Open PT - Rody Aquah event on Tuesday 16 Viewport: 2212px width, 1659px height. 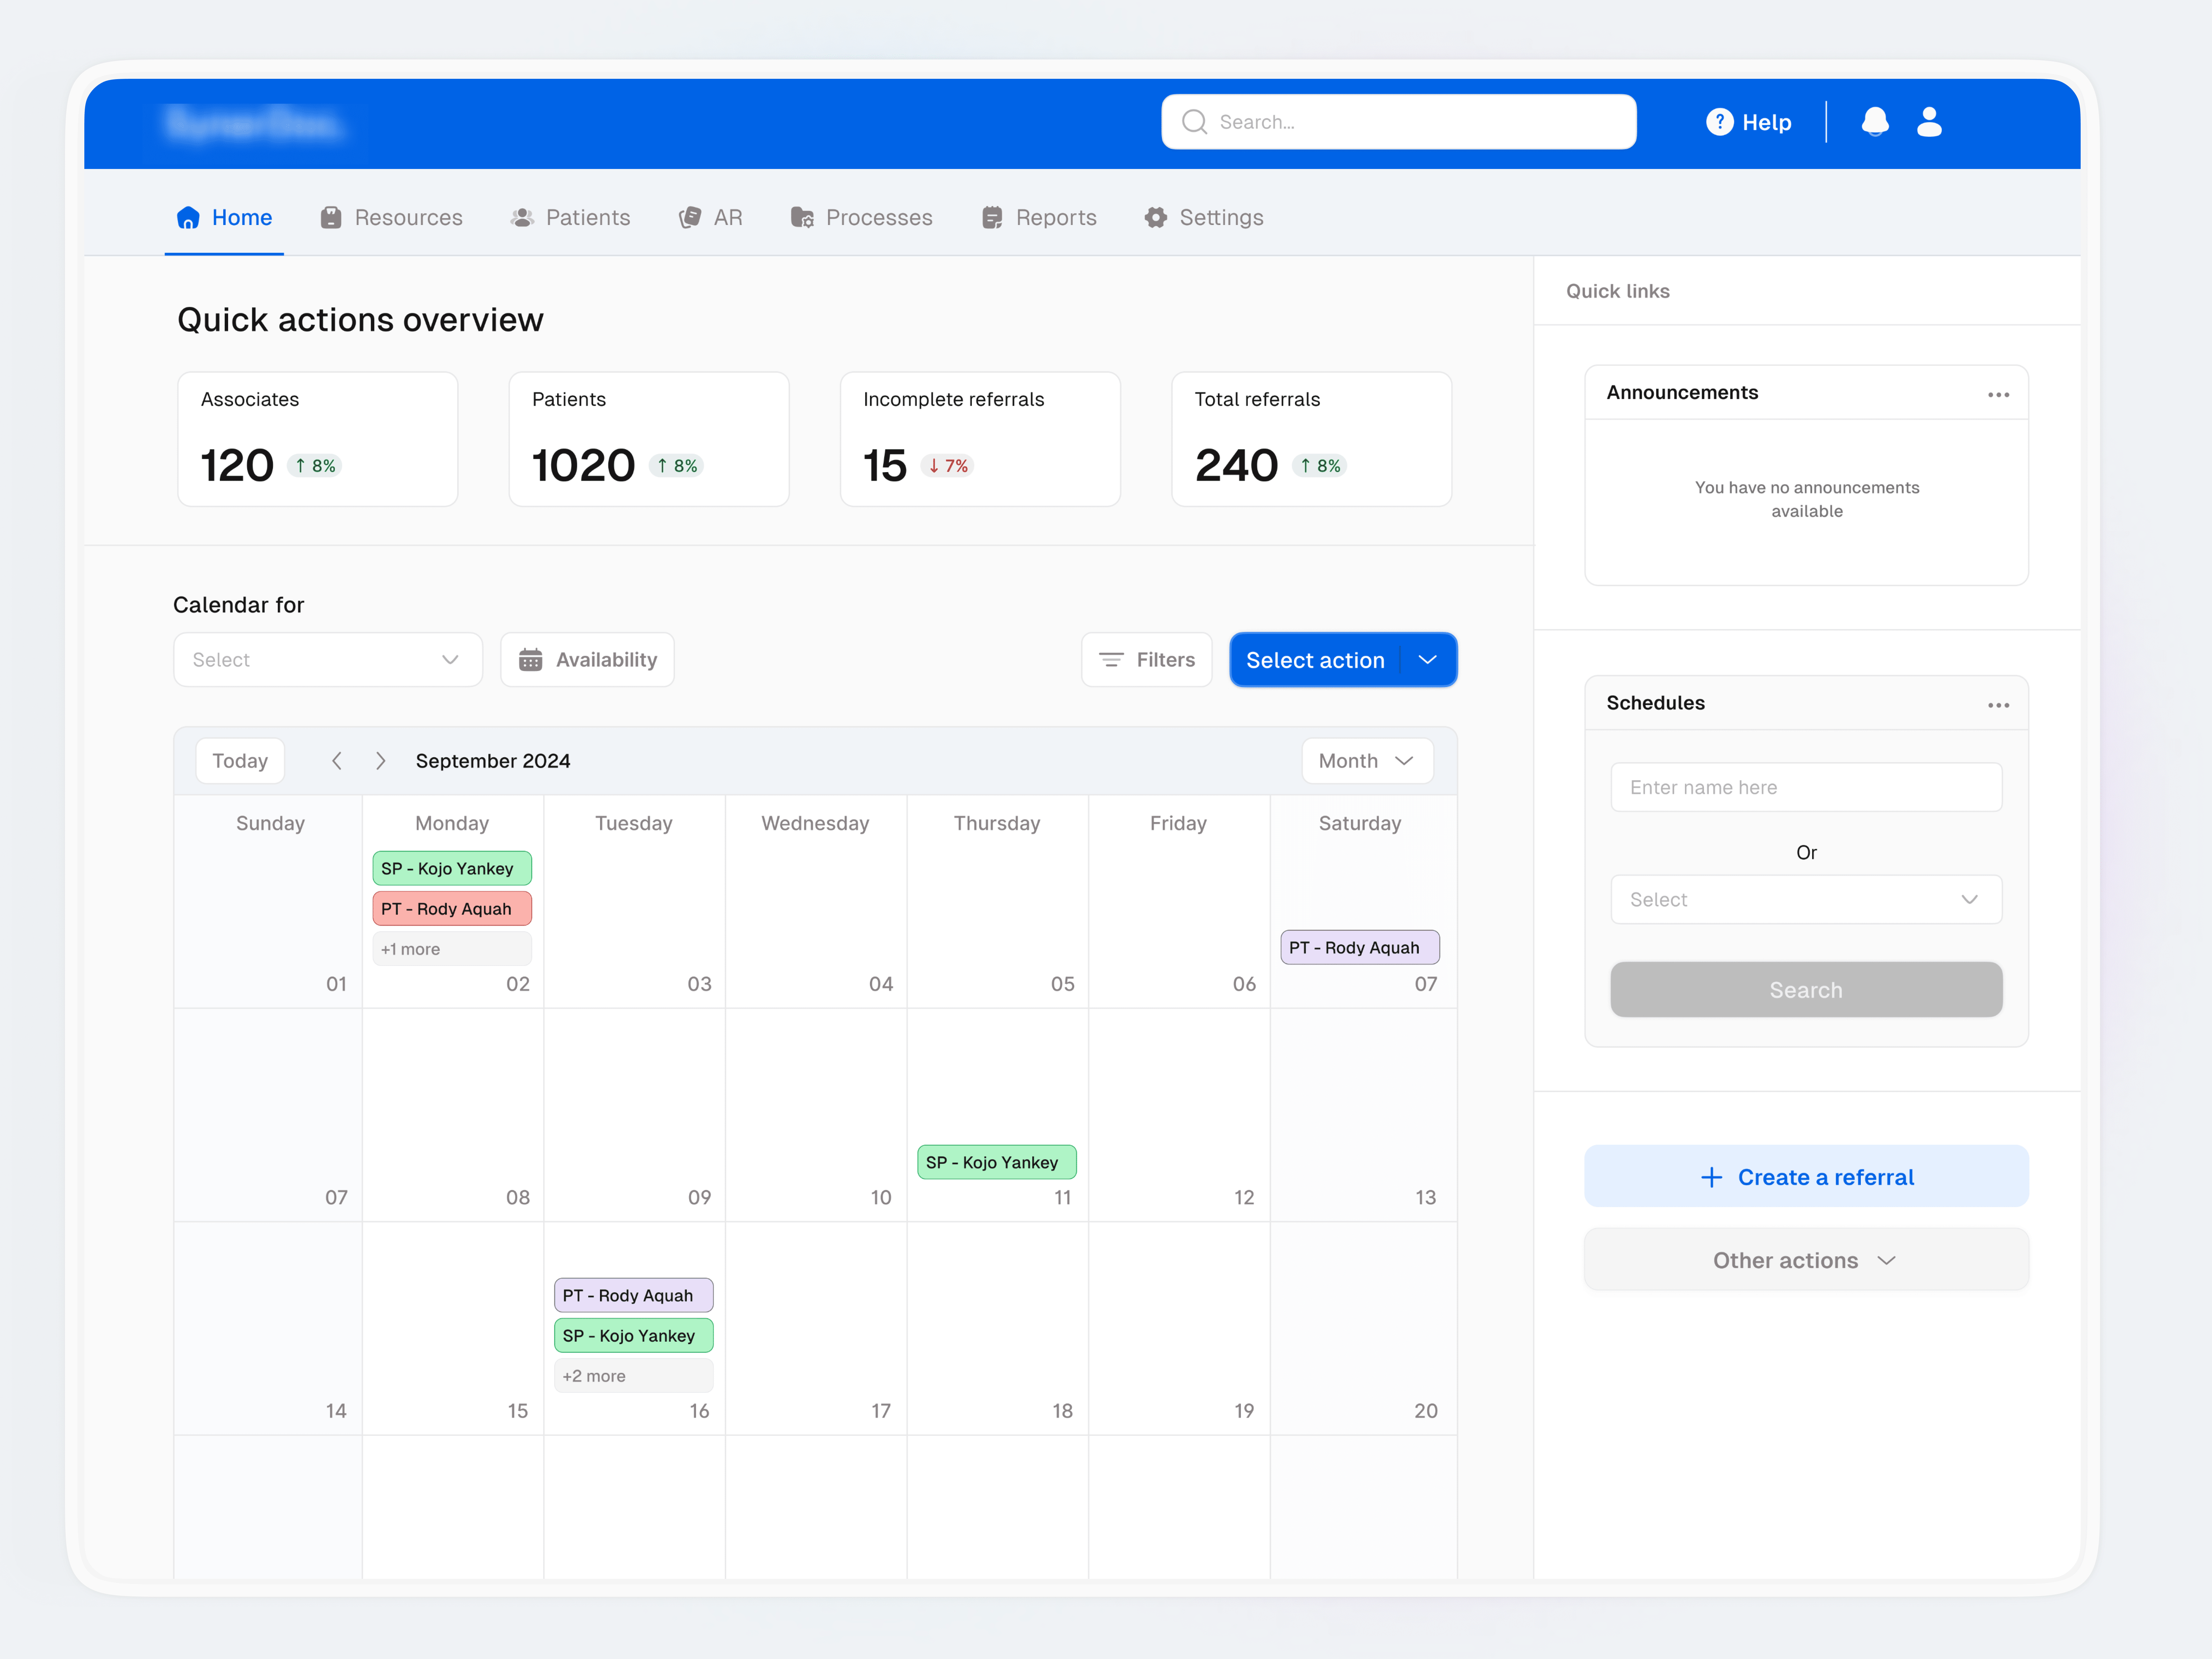point(634,1295)
